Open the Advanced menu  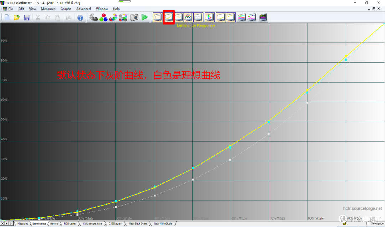tap(83, 9)
